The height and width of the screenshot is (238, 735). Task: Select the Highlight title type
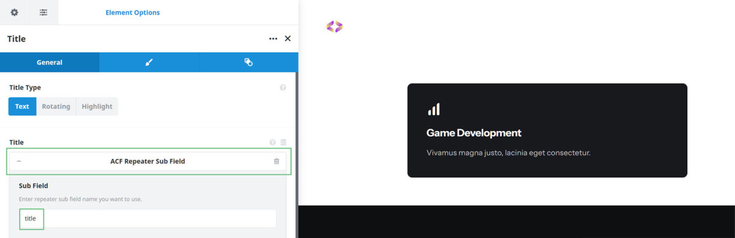tap(97, 106)
